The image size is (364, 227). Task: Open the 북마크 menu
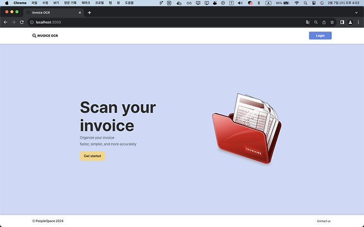pos(85,3)
